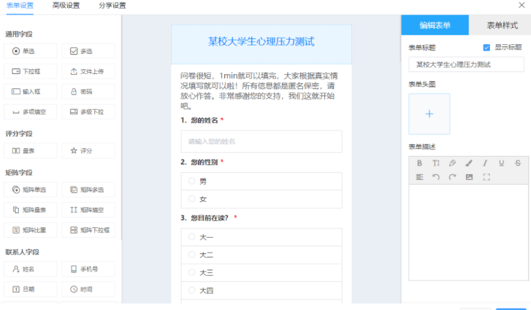This screenshot has width=531, height=310.
Task: Toggle italic formatting
Action: coord(485,163)
